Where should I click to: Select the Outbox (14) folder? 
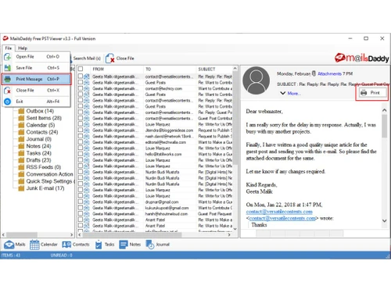(x=40, y=111)
